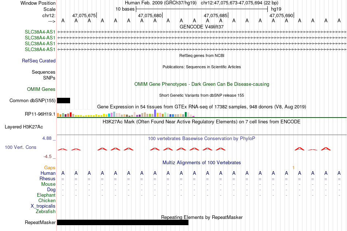Open the RefSeq genes from NCBI track title
The height and width of the screenshot is (231, 347).
pos(202,55)
